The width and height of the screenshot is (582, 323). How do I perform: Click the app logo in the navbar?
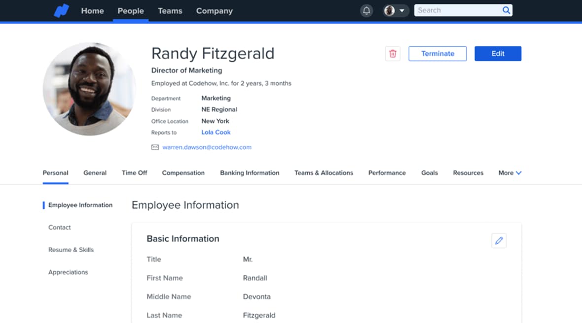point(62,11)
